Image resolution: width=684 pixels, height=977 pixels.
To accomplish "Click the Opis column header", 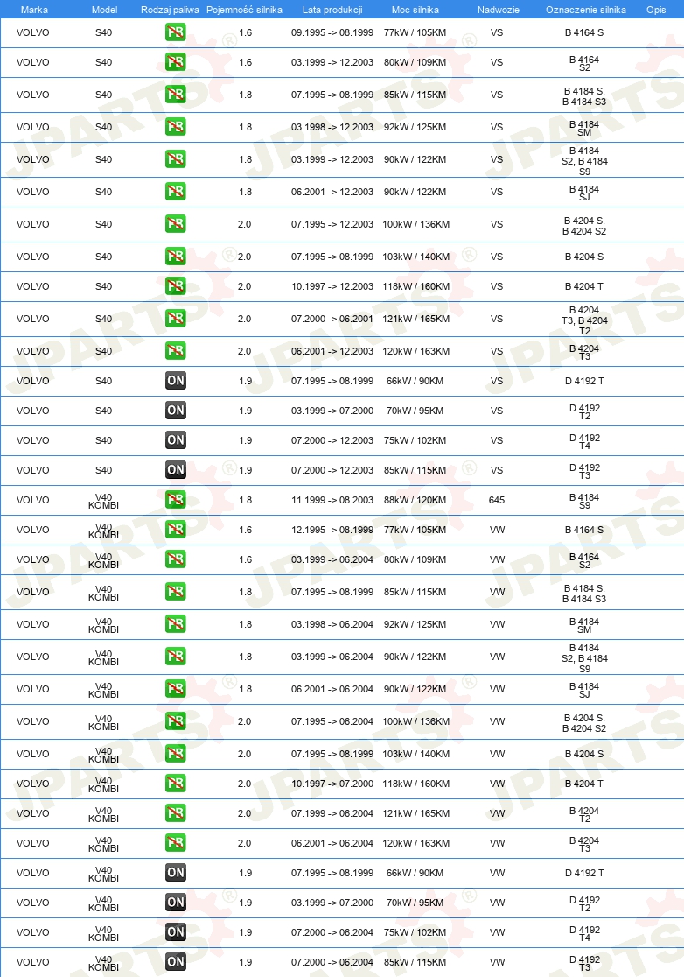I will [656, 10].
